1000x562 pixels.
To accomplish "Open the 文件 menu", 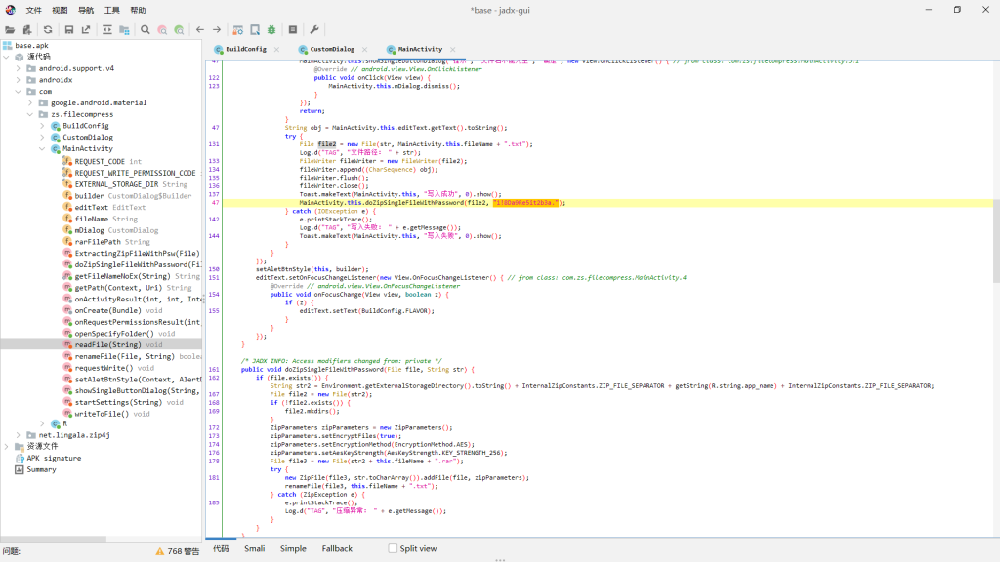I will coord(34,10).
